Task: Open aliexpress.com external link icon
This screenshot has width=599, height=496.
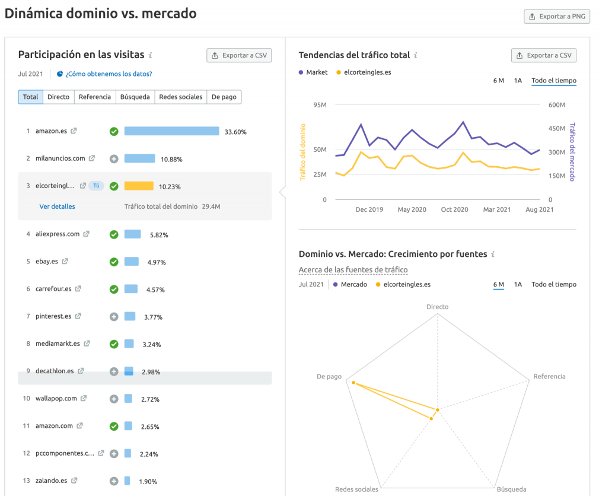Action: [87, 234]
